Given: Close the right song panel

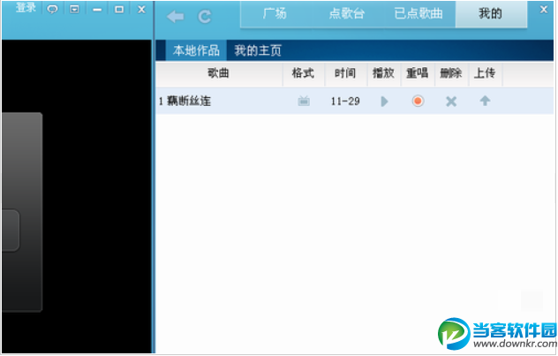Looking at the screenshot, I should click(543, 10).
